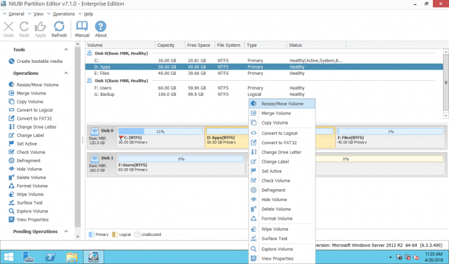Select Explore Volume in context menu
The width and height of the screenshot is (449, 264).
click(282, 249)
